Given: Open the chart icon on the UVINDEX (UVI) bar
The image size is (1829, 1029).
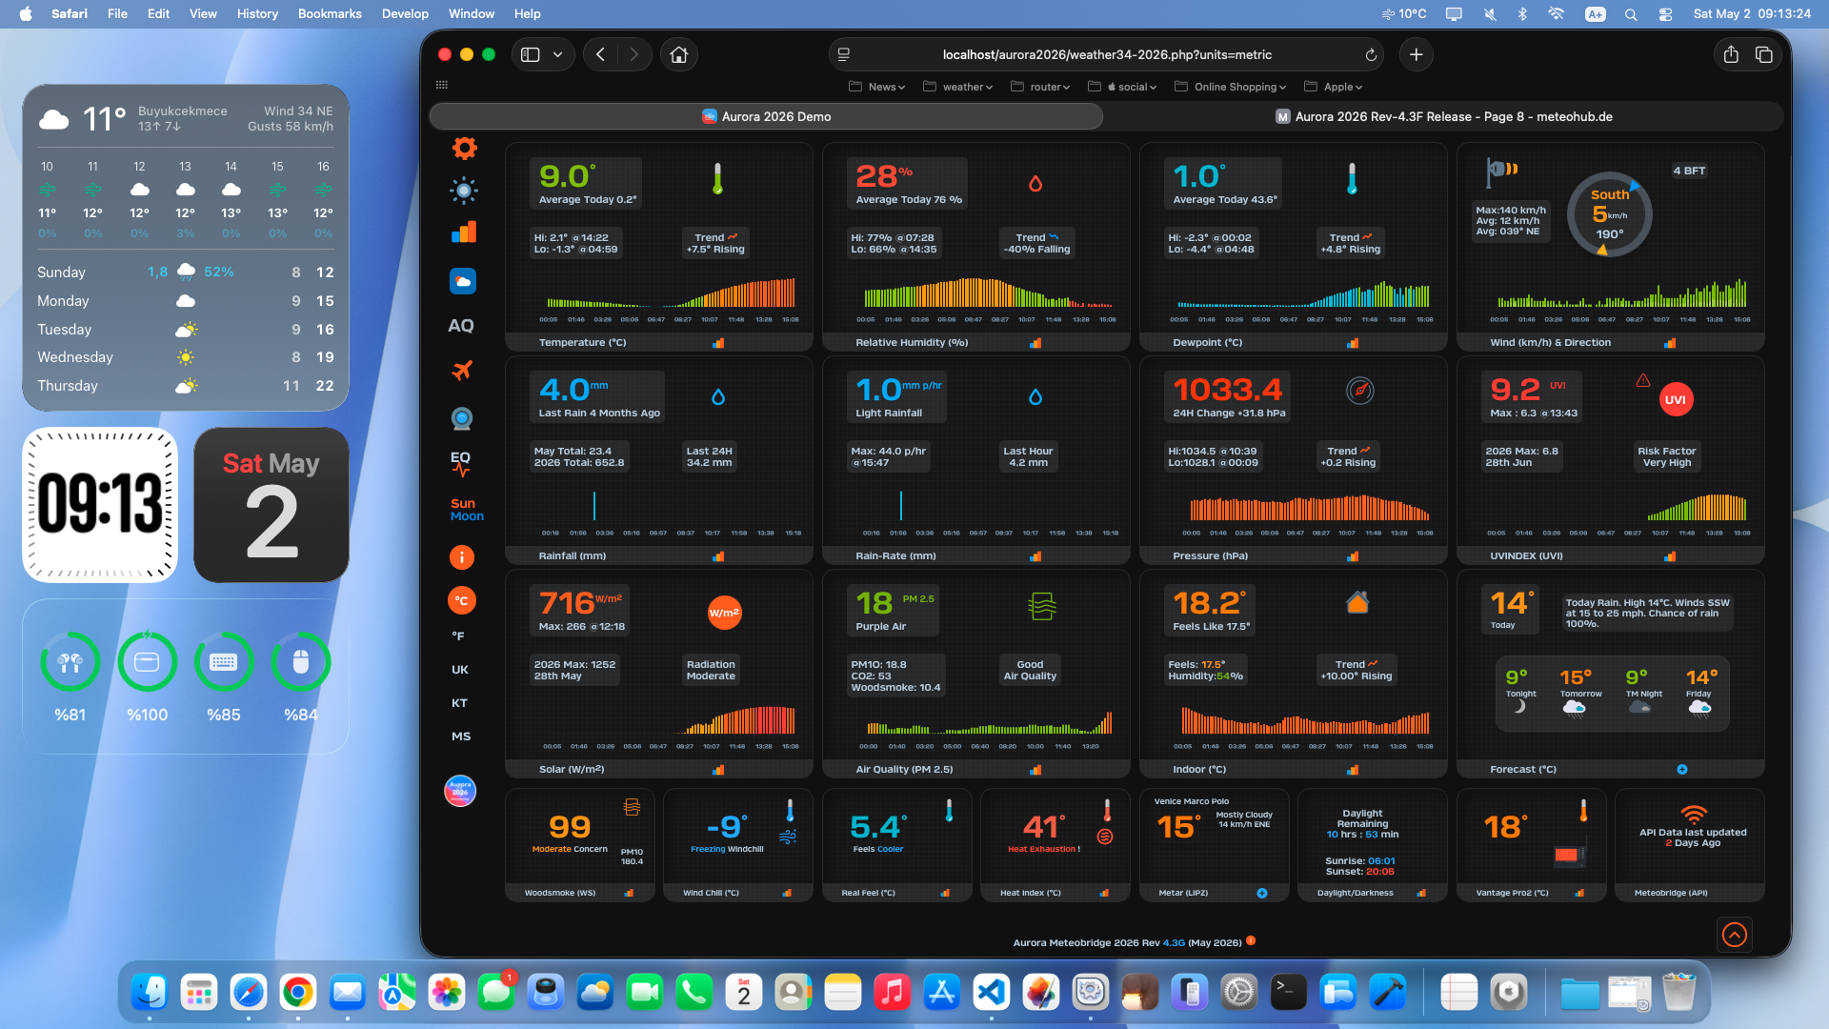Looking at the screenshot, I should (1670, 556).
